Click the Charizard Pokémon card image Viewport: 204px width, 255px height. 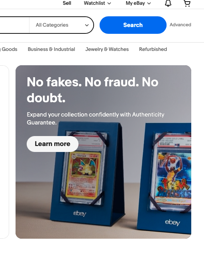coord(84,175)
